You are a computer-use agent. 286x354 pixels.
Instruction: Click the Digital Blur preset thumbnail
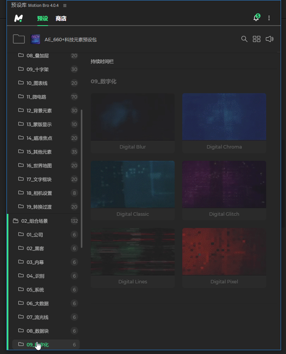[x=133, y=117]
